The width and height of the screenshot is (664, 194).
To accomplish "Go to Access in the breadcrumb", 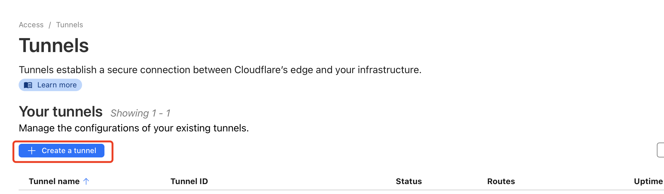I will (x=31, y=25).
